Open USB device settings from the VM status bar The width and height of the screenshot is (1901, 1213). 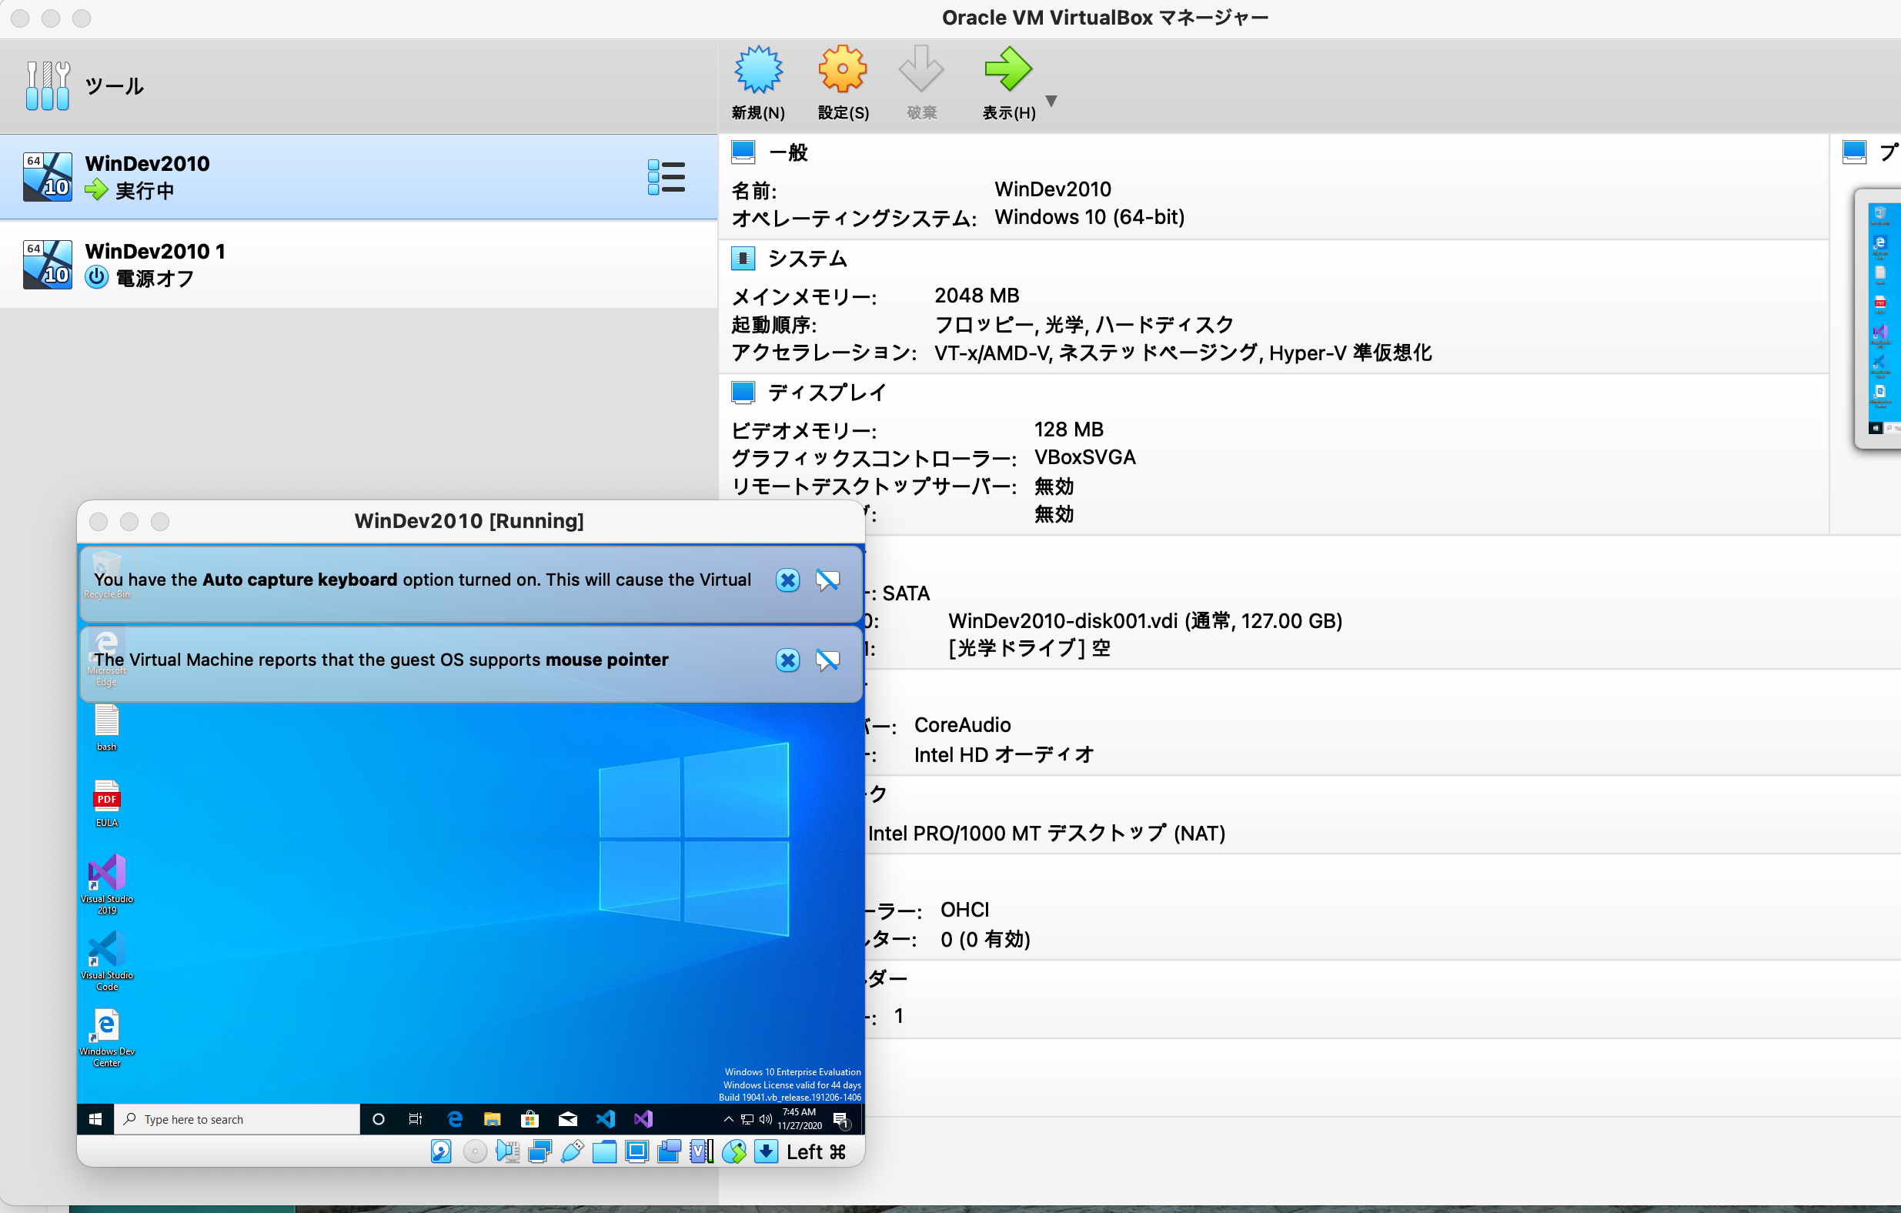573,1151
